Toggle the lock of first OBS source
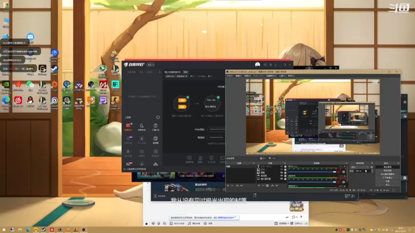This screenshot has width=415, height=233. (285, 166)
